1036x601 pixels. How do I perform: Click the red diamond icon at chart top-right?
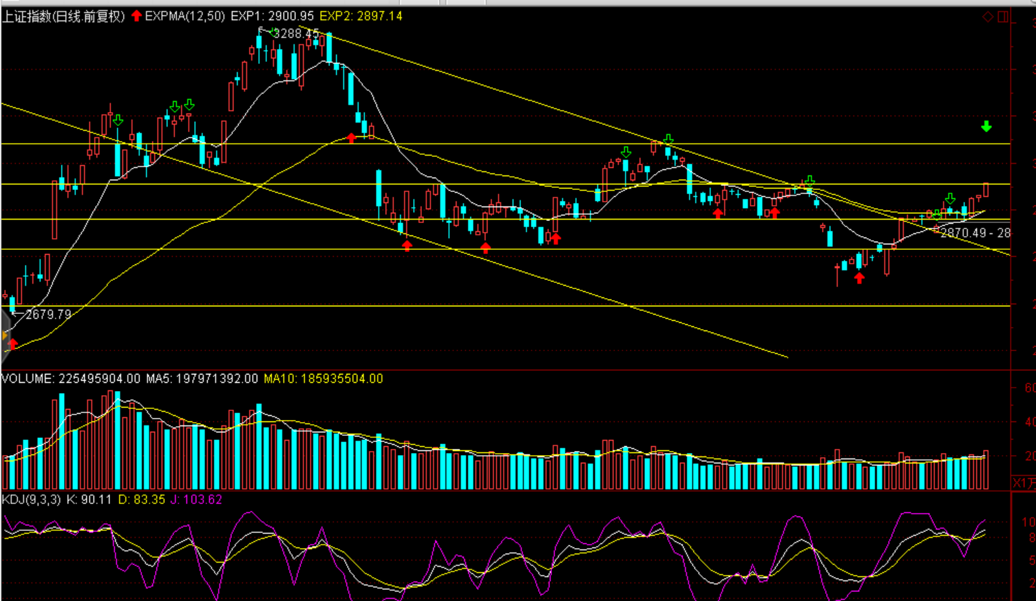(x=988, y=17)
